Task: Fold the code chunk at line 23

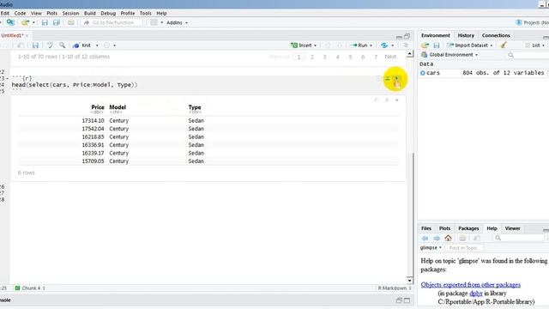Action: 8,79
